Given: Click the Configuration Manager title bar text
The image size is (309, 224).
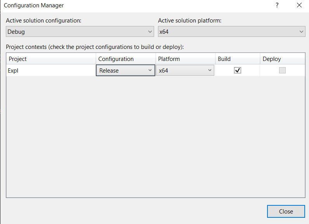Looking at the screenshot, I should pyautogui.click(x=34, y=5).
